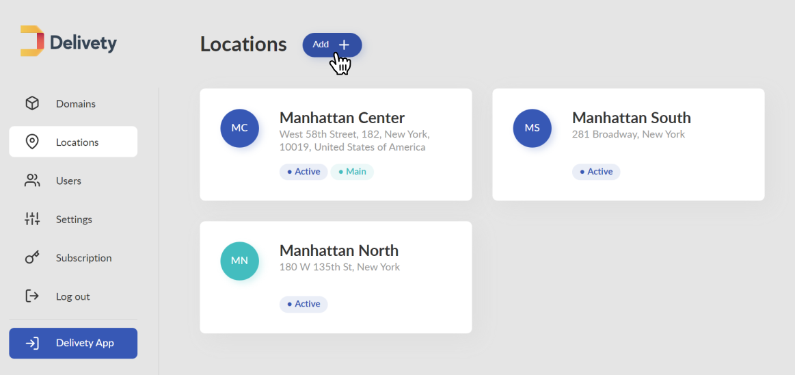Viewport: 795px width, 375px height.
Task: Click the Subscription key icon
Action: tap(32, 258)
